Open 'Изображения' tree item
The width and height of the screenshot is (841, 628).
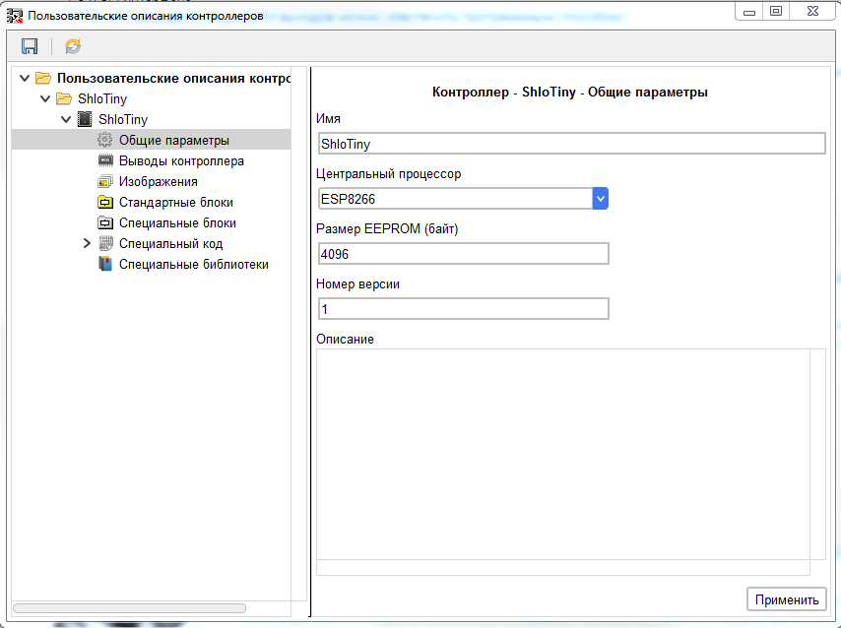pos(159,182)
